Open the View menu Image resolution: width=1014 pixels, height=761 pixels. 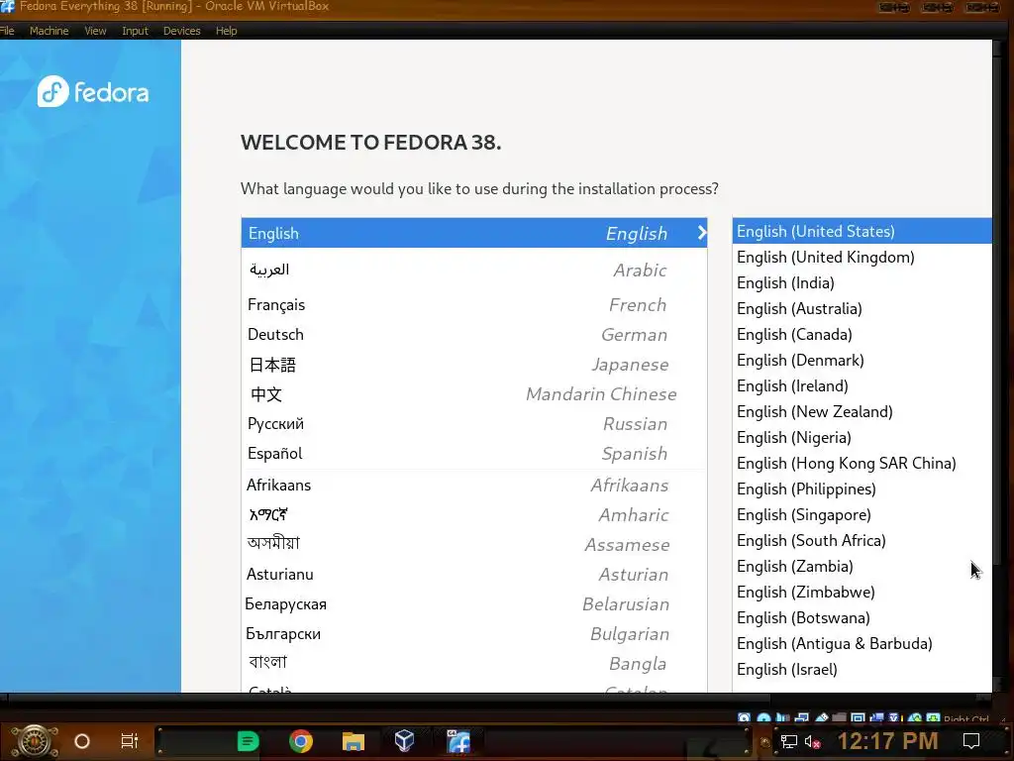pos(95,31)
